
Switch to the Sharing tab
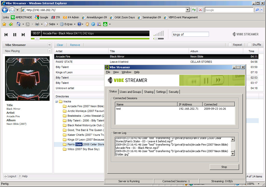[x=149, y=92]
